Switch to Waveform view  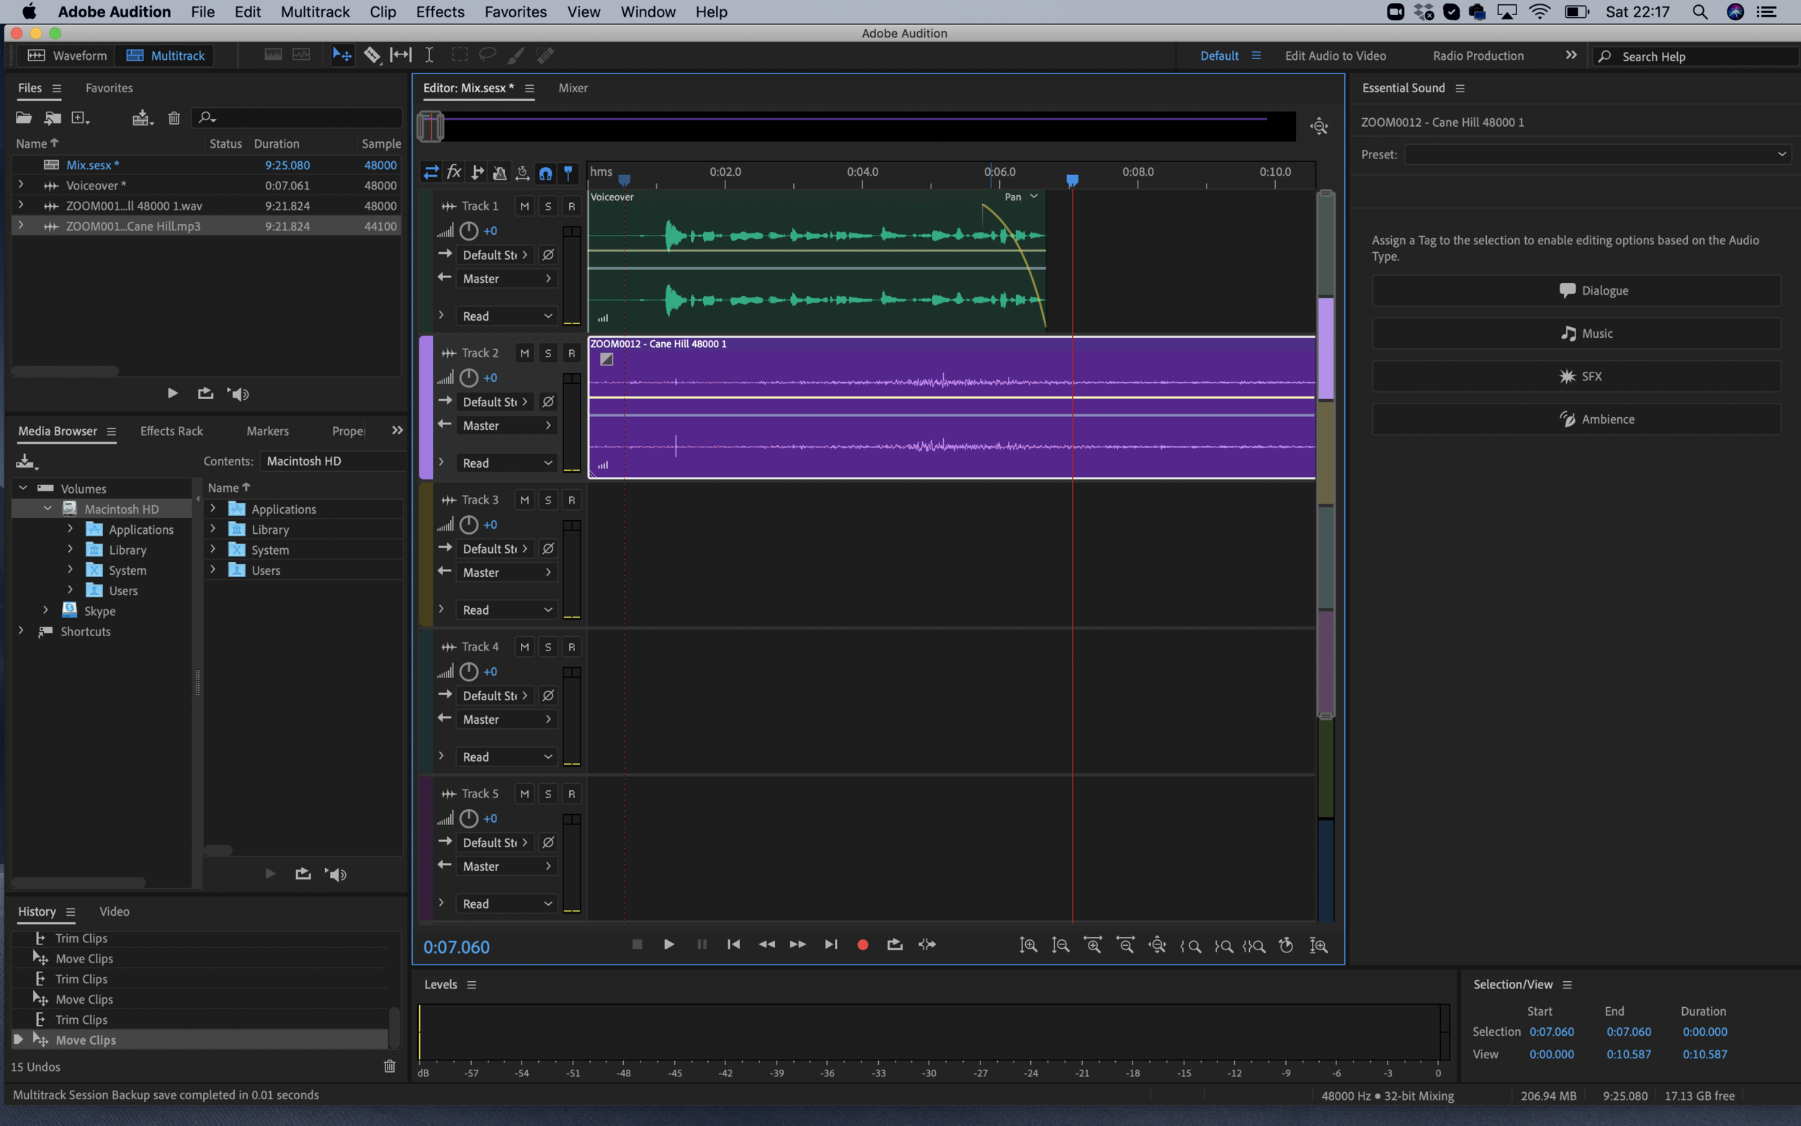(67, 56)
